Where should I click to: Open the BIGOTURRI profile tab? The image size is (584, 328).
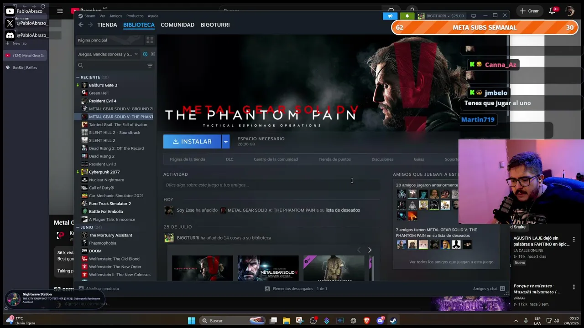pos(215,25)
